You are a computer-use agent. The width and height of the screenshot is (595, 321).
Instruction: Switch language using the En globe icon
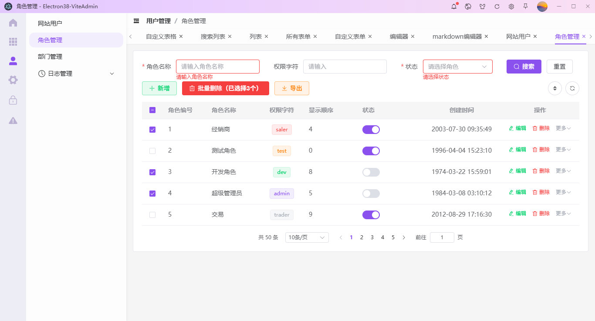pos(468,7)
